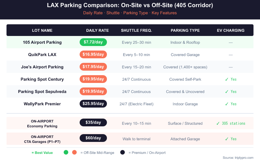Click the DAILY RATE column header
This screenshot has width=260, height=162.
[97, 30]
